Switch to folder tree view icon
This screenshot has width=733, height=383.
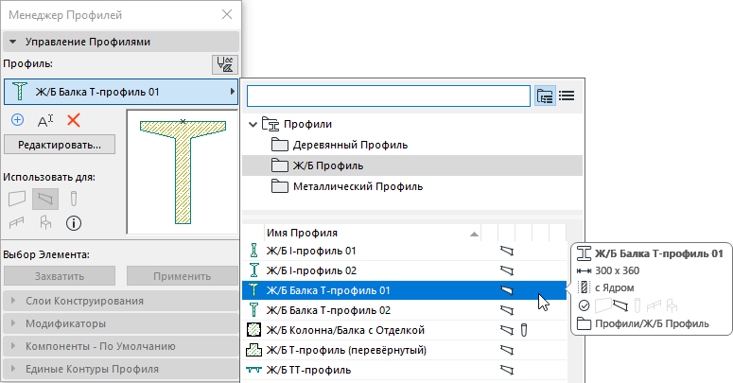coord(545,96)
